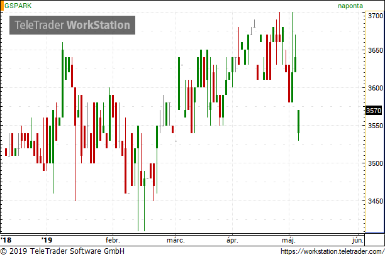
Task: Click the 2019 TeleTrader Software GmbH copyright text
Action: [x=62, y=251]
